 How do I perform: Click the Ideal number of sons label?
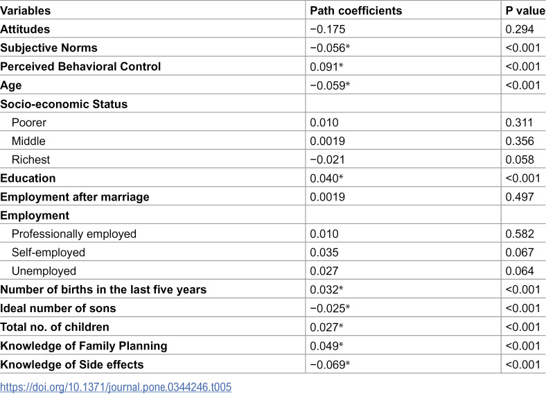pyautogui.click(x=58, y=308)
